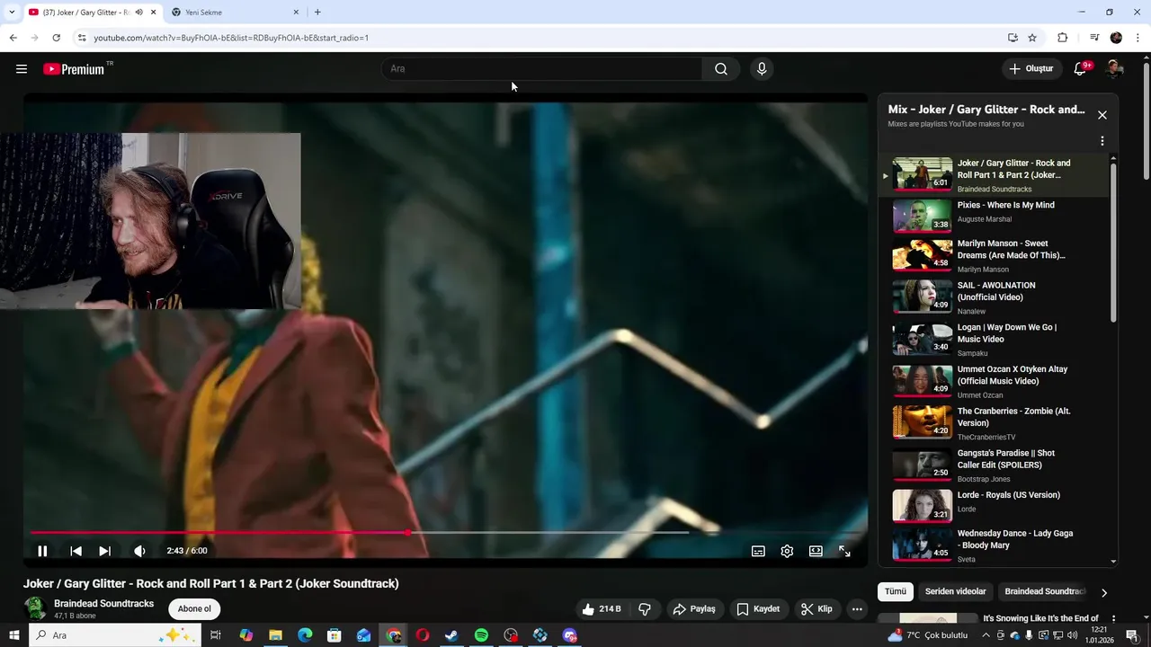Image resolution: width=1151 pixels, height=647 pixels.
Task: Select the Tümü filter chip
Action: click(x=896, y=591)
